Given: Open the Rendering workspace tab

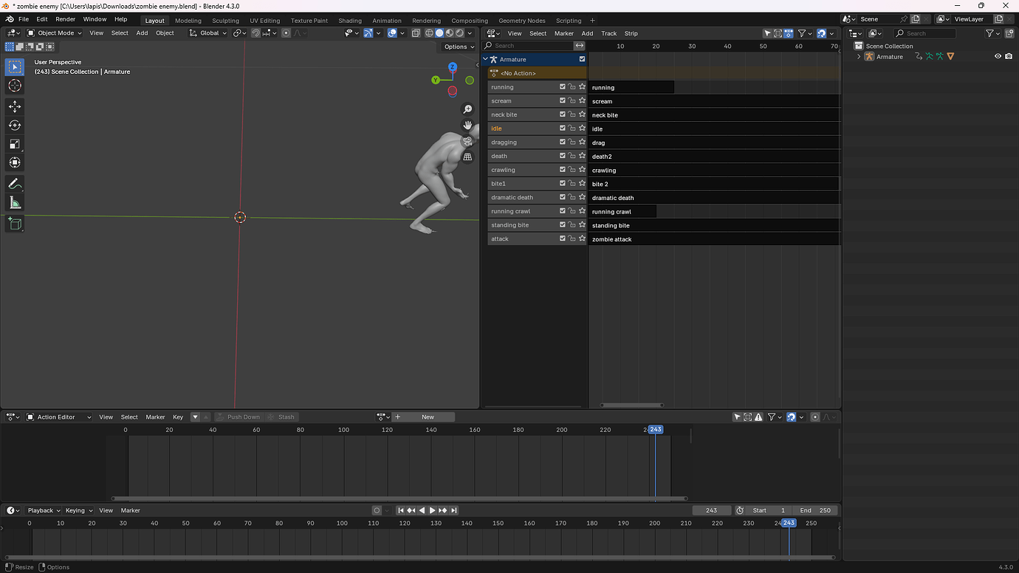Looking at the screenshot, I should [426, 20].
